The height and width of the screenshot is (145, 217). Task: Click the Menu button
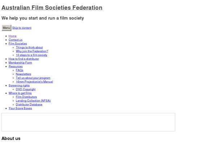click(7, 28)
